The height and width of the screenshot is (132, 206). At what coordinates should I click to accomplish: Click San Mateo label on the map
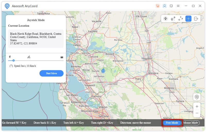pos(72,95)
